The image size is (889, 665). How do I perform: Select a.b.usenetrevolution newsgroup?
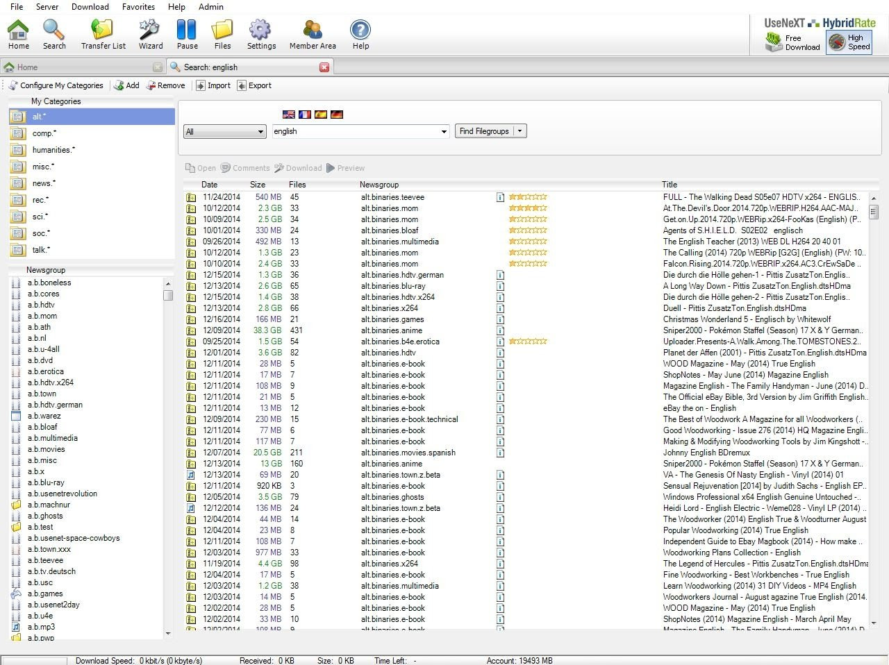tap(63, 494)
